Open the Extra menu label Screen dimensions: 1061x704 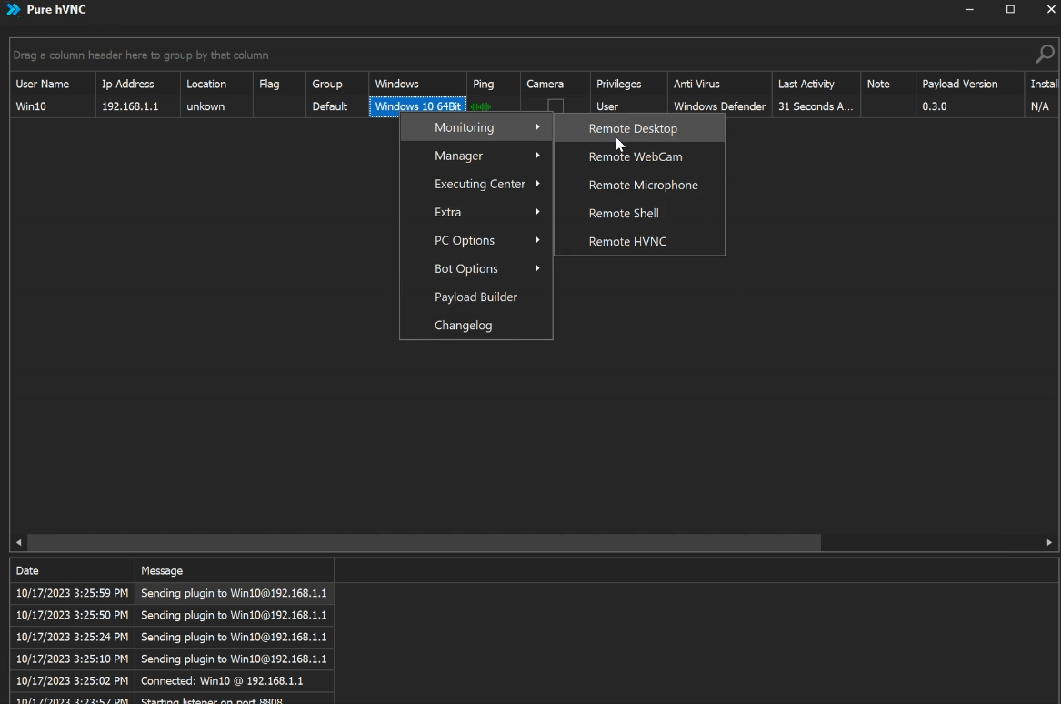click(448, 212)
